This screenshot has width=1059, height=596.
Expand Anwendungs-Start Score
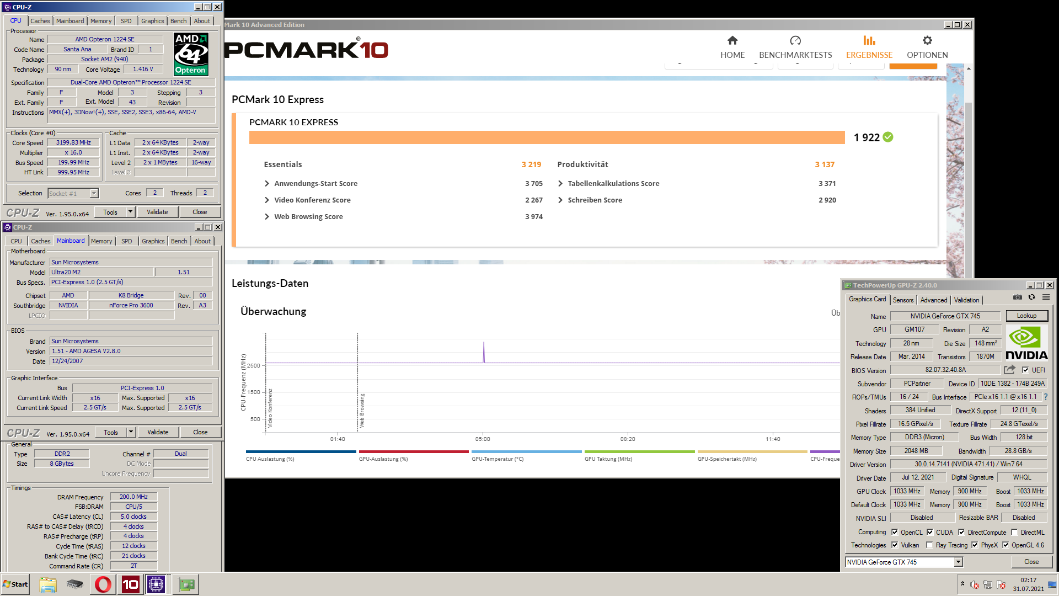tap(267, 183)
